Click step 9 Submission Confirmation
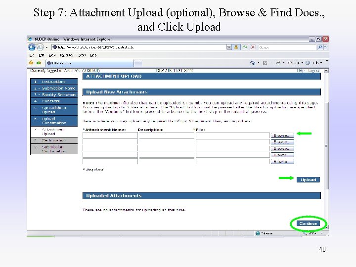 pyautogui.click(x=54, y=149)
